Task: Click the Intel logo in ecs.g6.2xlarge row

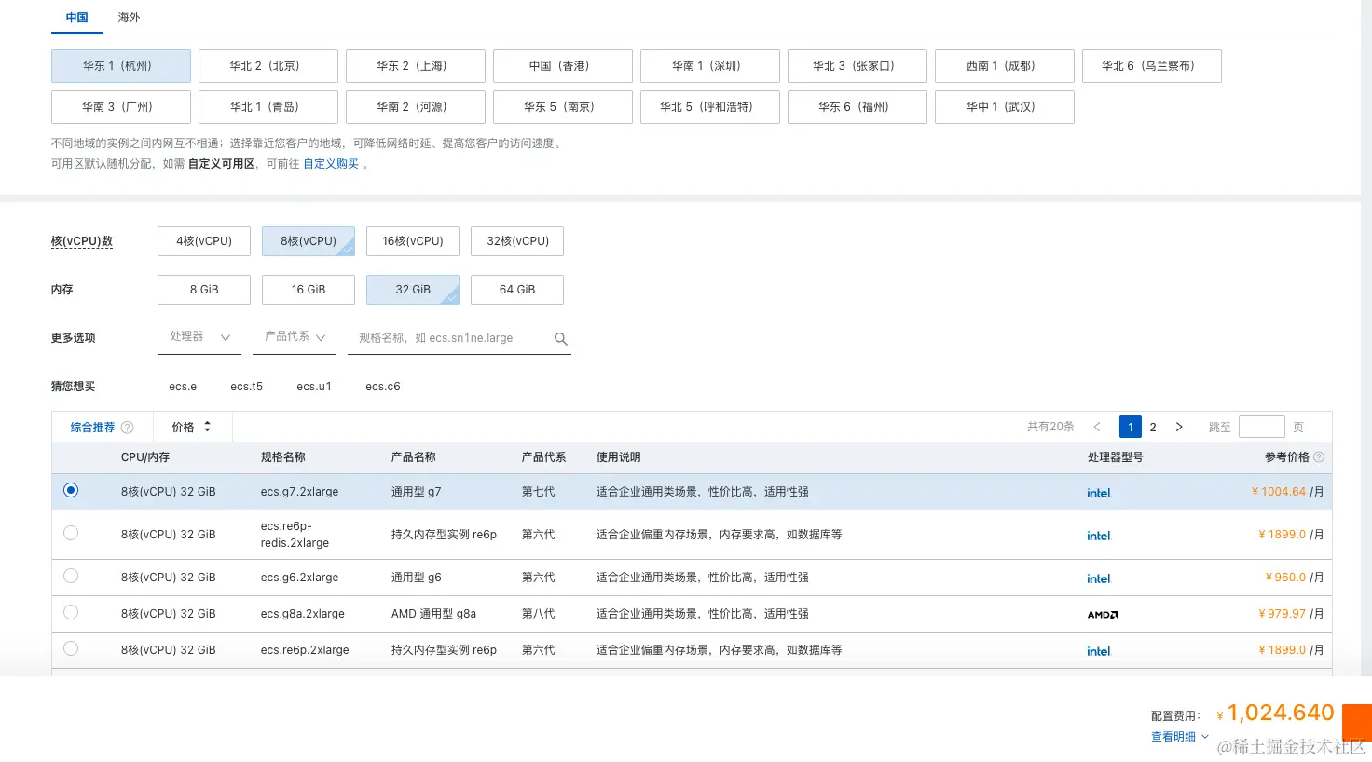Action: (1099, 578)
